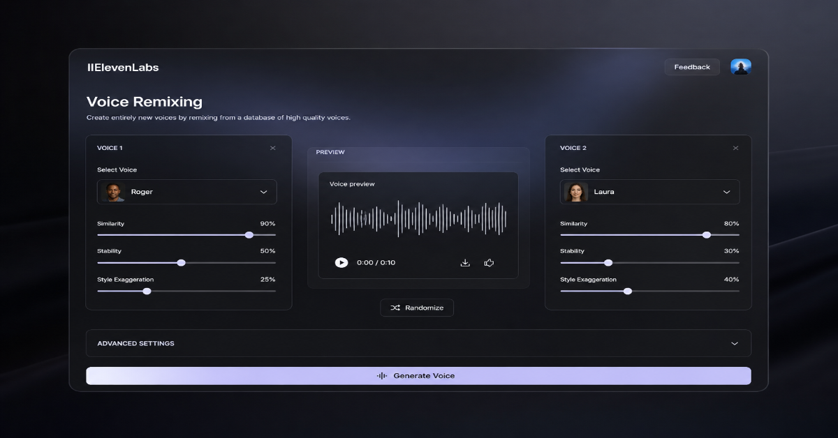Click the voice preview waveform

point(418,218)
